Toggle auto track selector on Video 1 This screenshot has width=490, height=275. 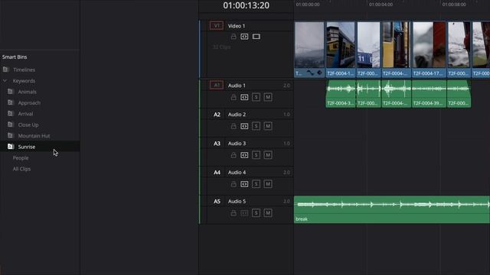(x=244, y=37)
